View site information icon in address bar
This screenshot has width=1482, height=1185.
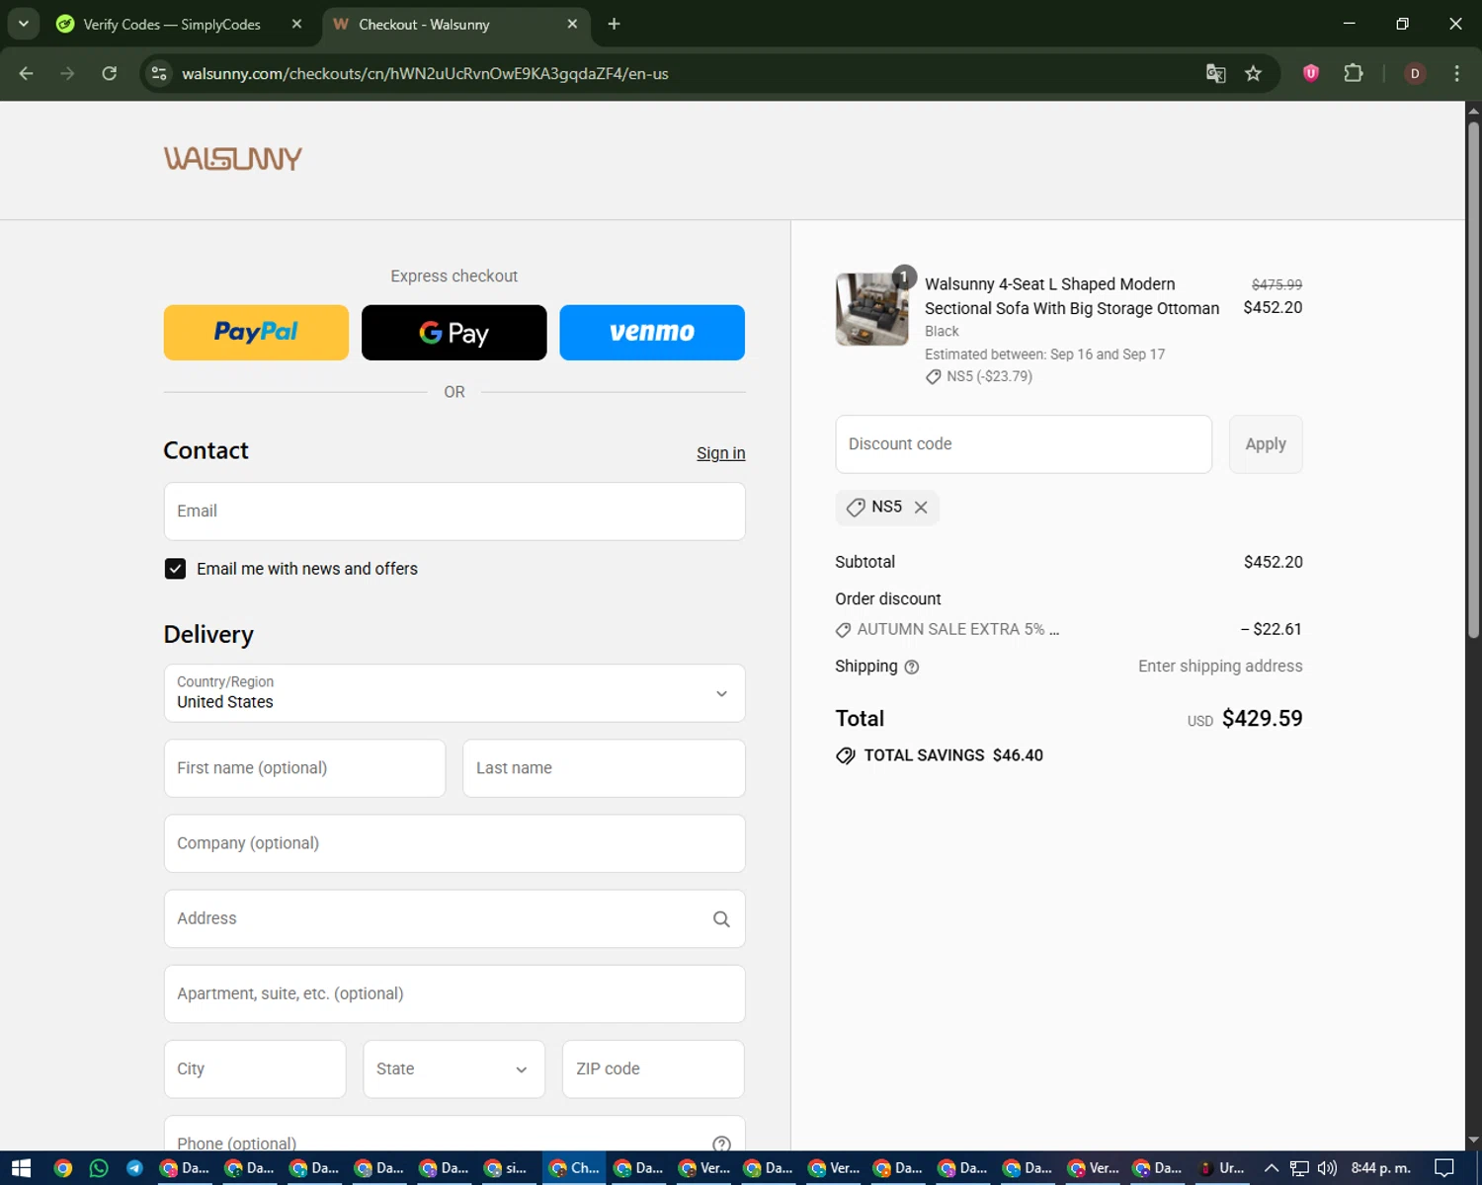[159, 73]
